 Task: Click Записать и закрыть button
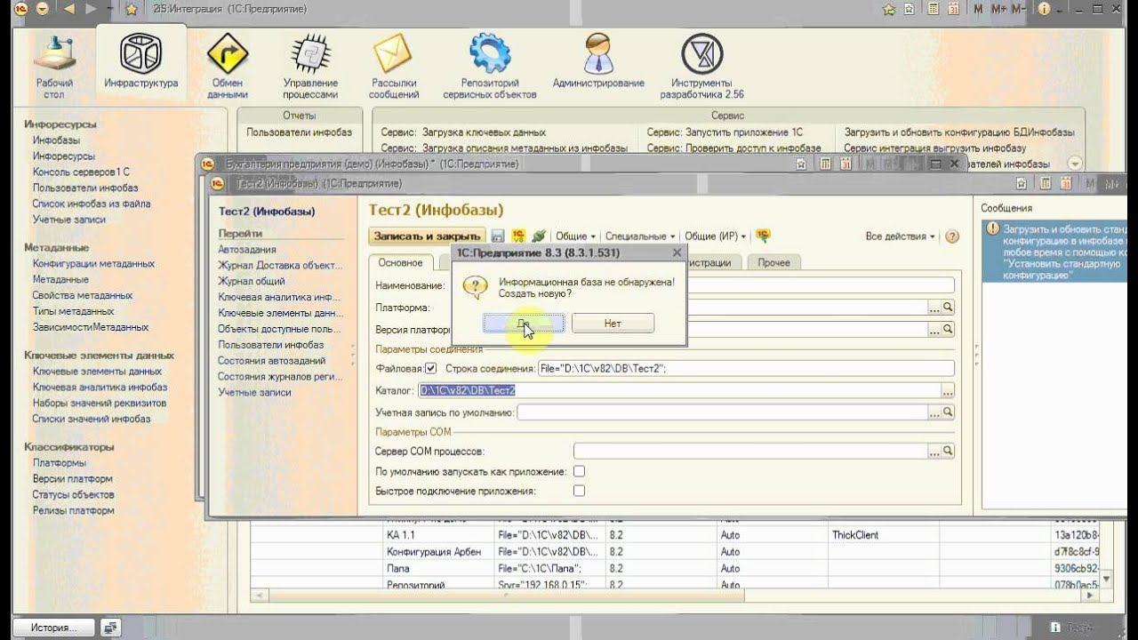click(427, 236)
